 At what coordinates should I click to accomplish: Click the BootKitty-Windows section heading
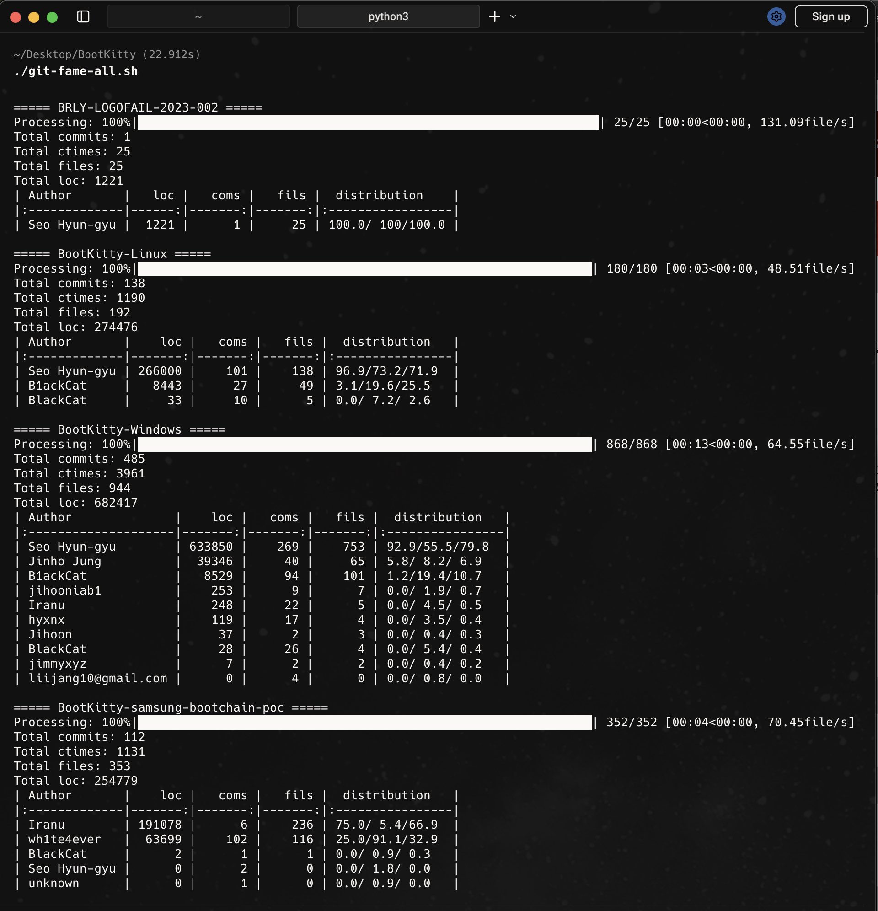coord(119,429)
